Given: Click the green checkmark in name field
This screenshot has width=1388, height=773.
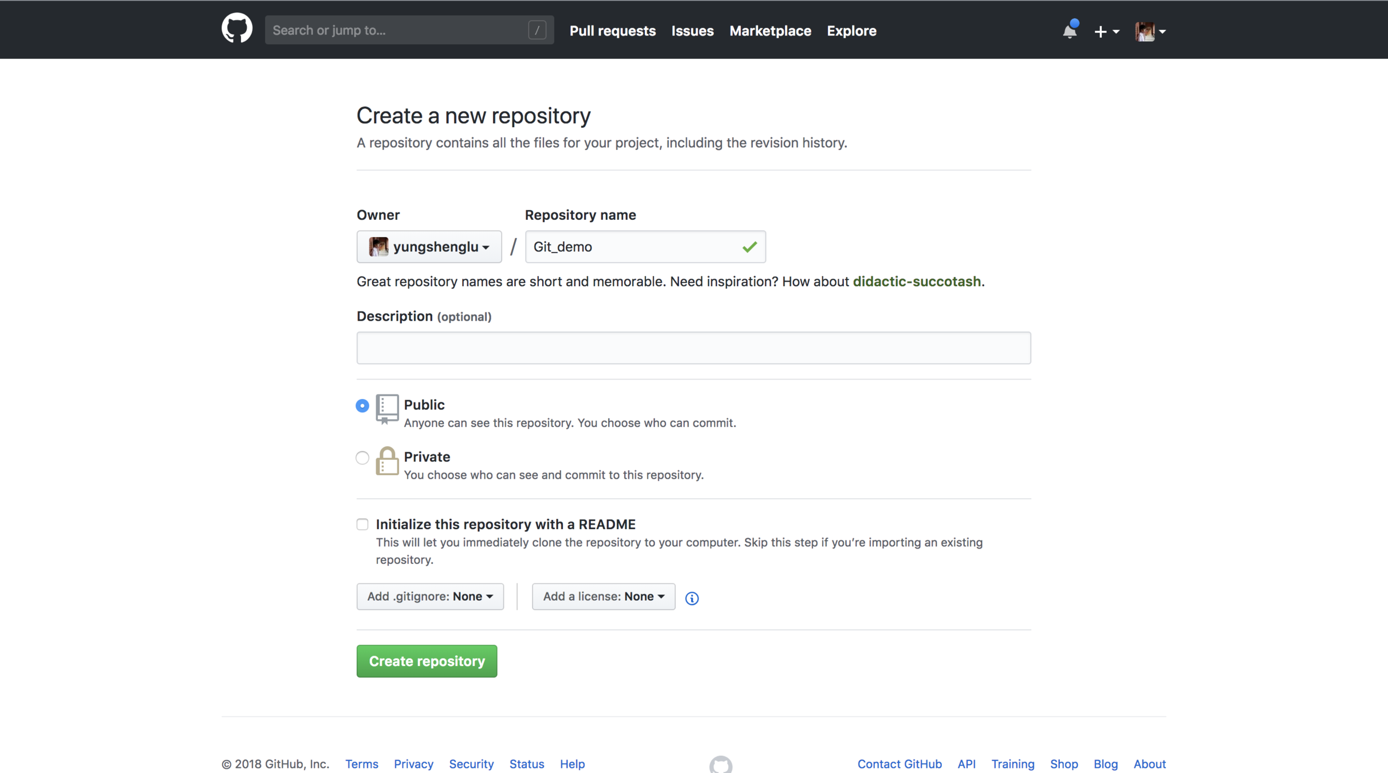Looking at the screenshot, I should click(749, 247).
